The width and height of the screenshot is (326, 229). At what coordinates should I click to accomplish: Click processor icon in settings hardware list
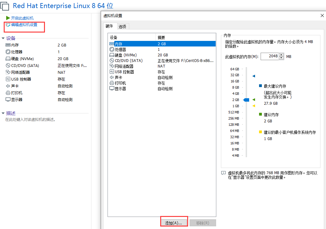pos(112,50)
